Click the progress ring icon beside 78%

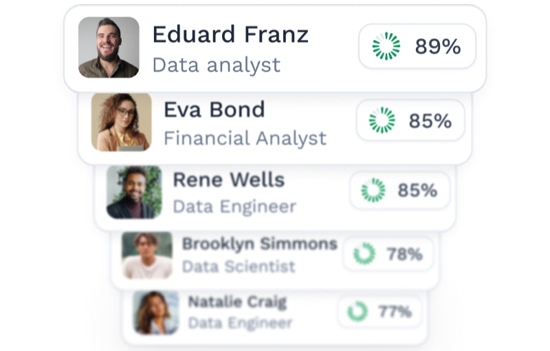click(x=364, y=254)
